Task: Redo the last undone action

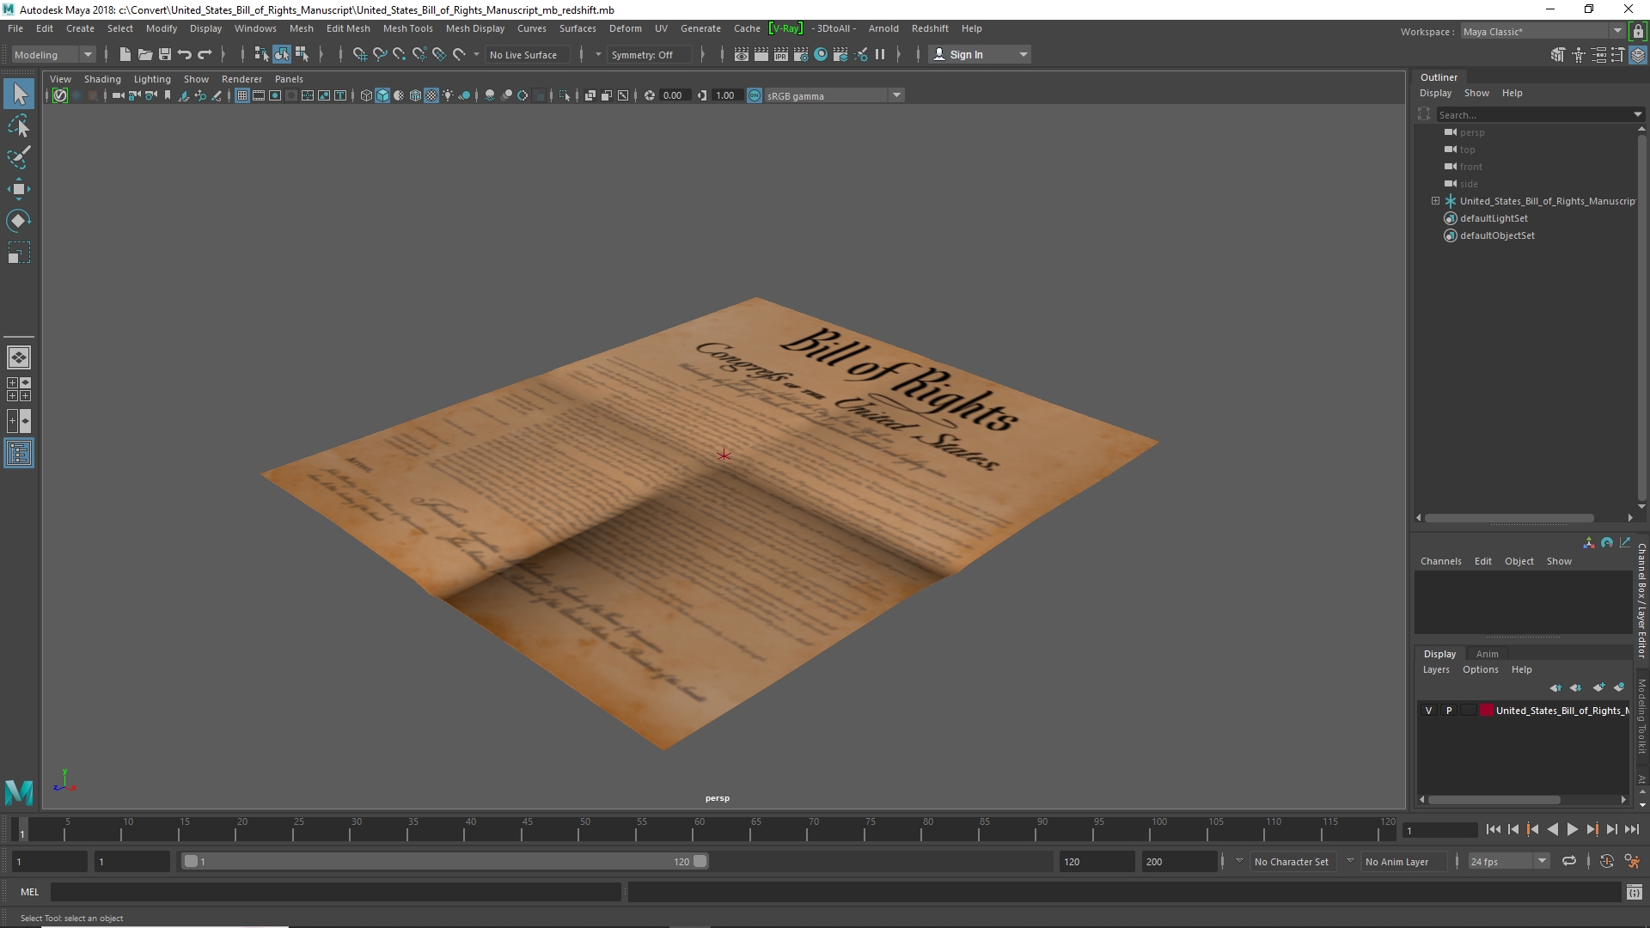Action: pos(205,54)
